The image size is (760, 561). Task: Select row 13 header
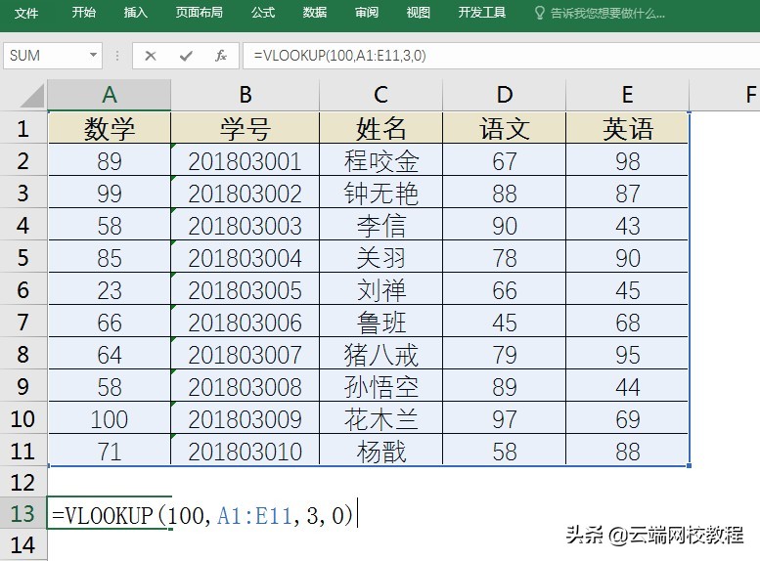pyautogui.click(x=23, y=513)
